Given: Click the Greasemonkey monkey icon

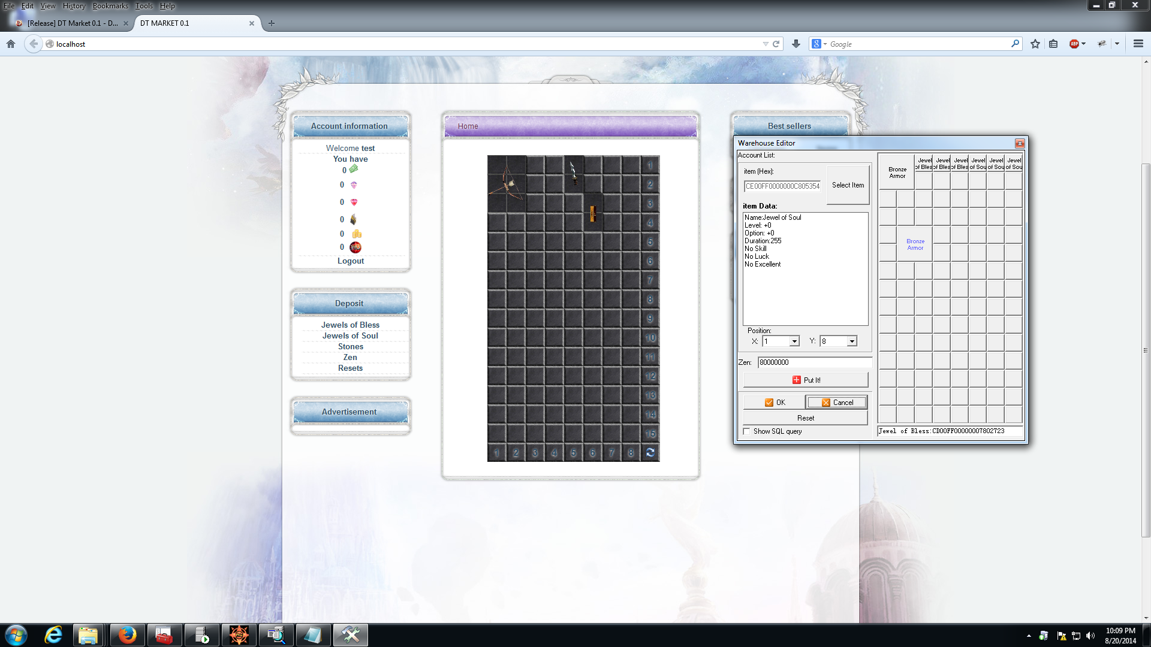Looking at the screenshot, I should point(1102,44).
